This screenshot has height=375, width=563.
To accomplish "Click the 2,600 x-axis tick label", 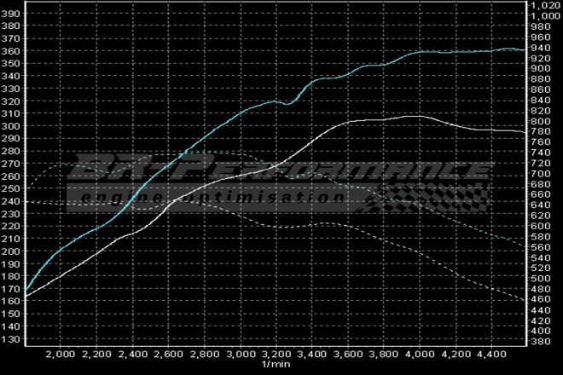I will (169, 354).
